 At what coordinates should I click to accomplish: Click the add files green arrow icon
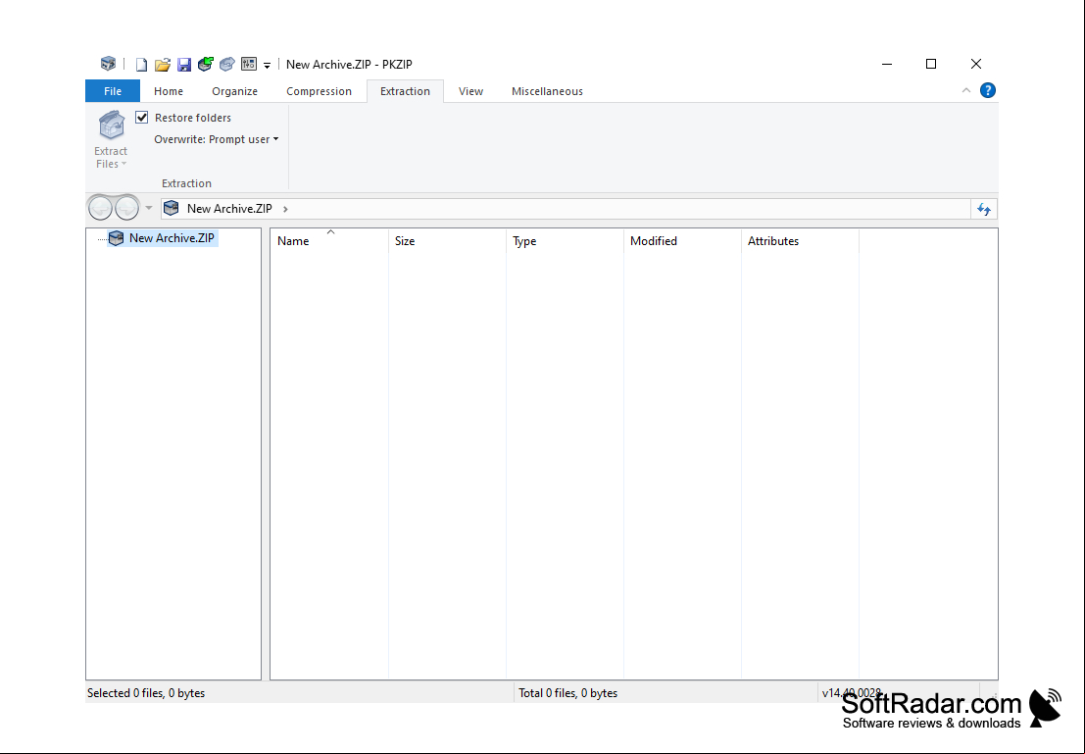[x=206, y=64]
